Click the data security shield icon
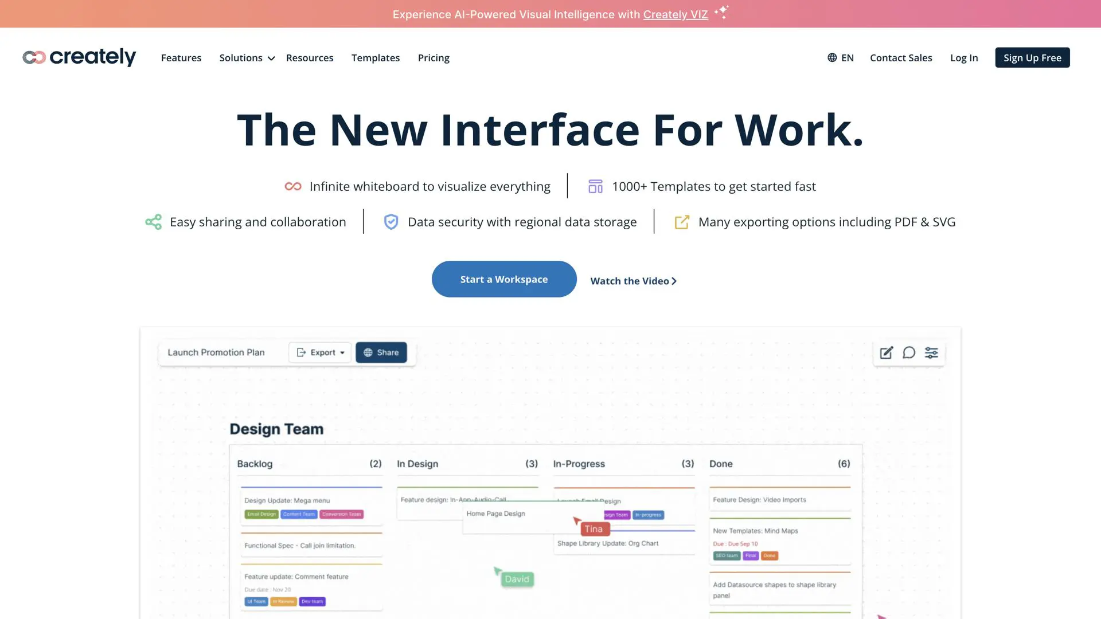1101x619 pixels. [391, 221]
